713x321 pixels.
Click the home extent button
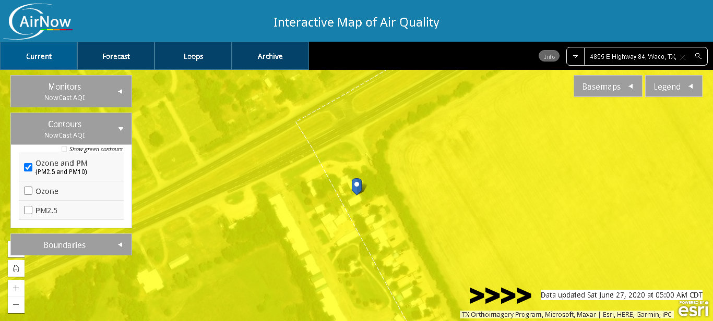point(16,268)
